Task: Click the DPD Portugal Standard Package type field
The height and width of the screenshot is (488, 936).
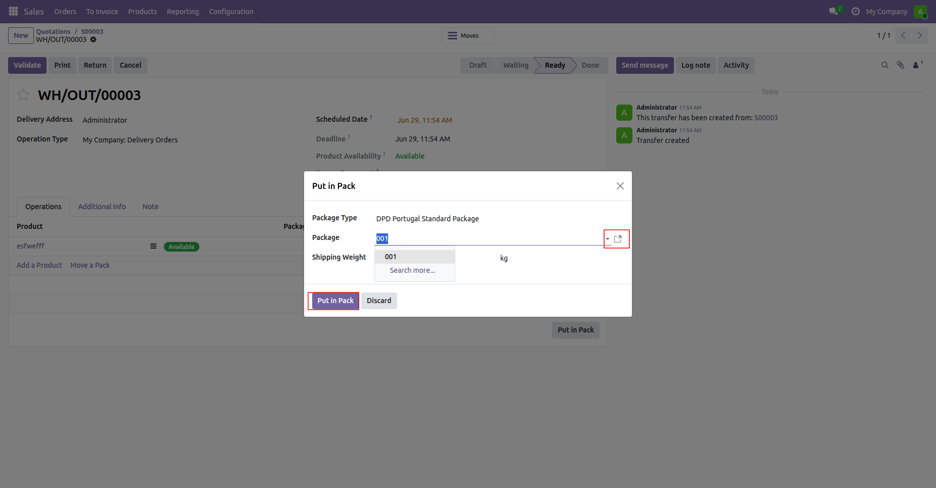Action: 428,219
